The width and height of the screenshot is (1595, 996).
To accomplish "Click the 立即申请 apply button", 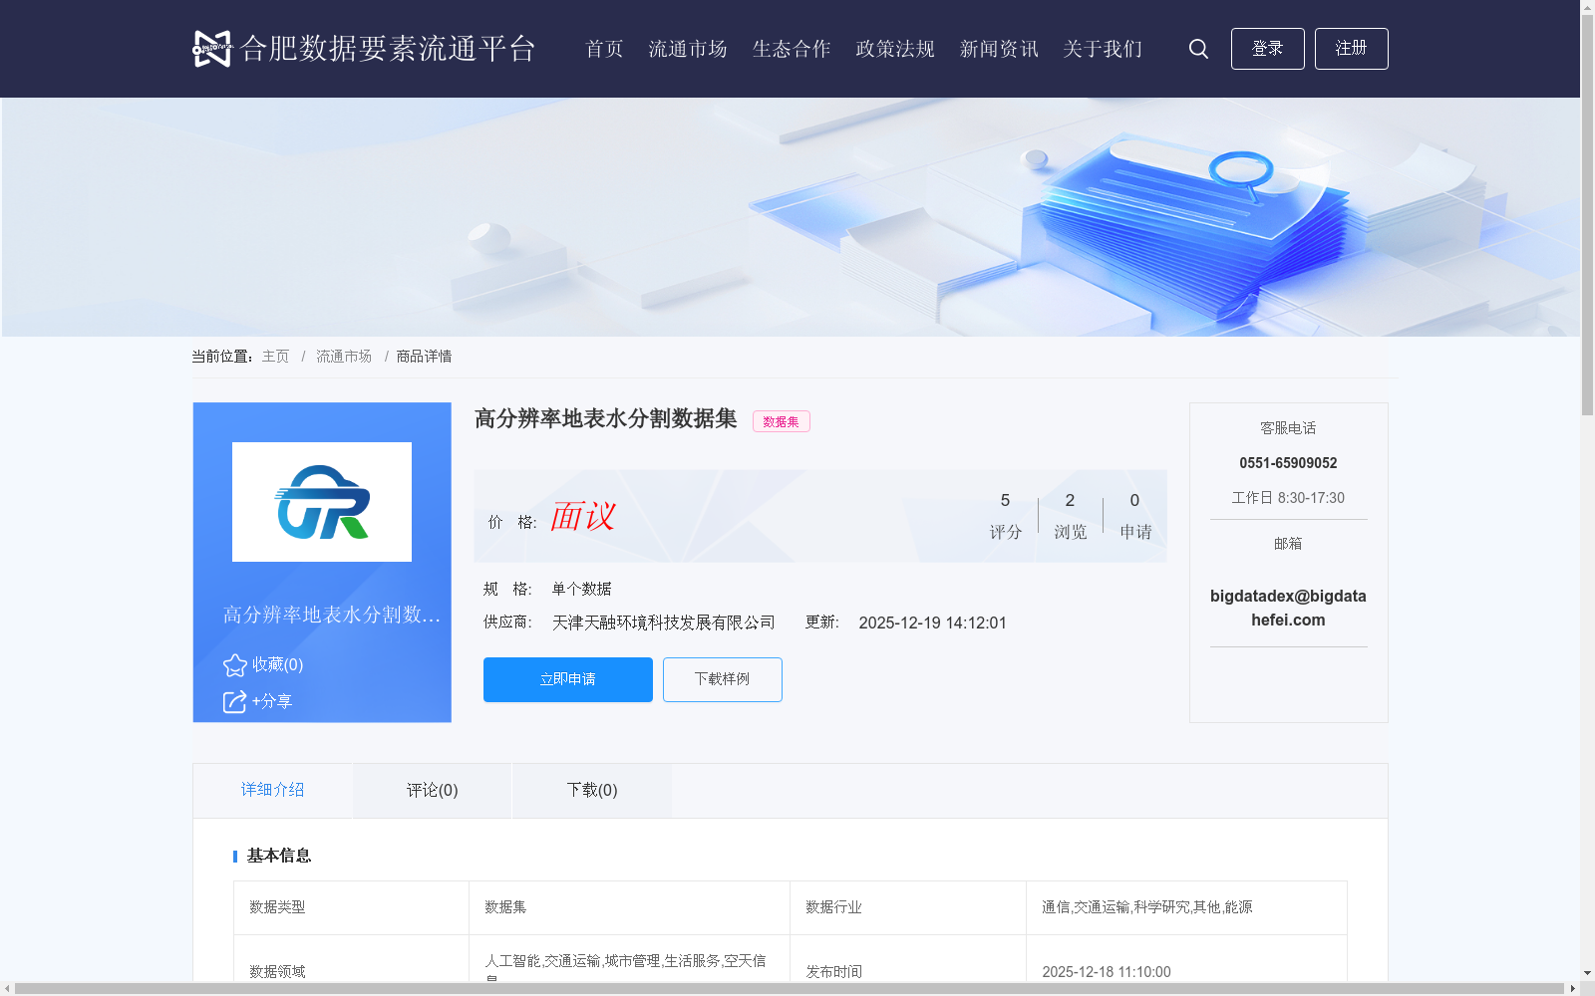I will [568, 679].
